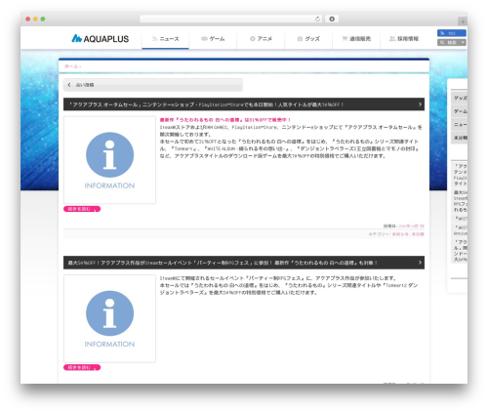Open the gray search dropdown in header
The height and width of the screenshot is (413, 488).
click(x=452, y=42)
